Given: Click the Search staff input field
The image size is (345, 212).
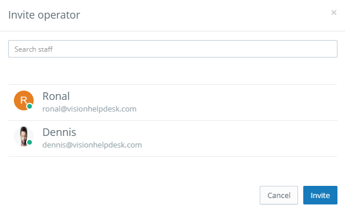Looking at the screenshot, I should pos(173,49).
